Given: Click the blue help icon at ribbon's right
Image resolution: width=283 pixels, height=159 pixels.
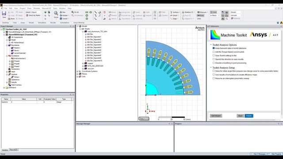Looking at the screenshot, I should point(278,23).
